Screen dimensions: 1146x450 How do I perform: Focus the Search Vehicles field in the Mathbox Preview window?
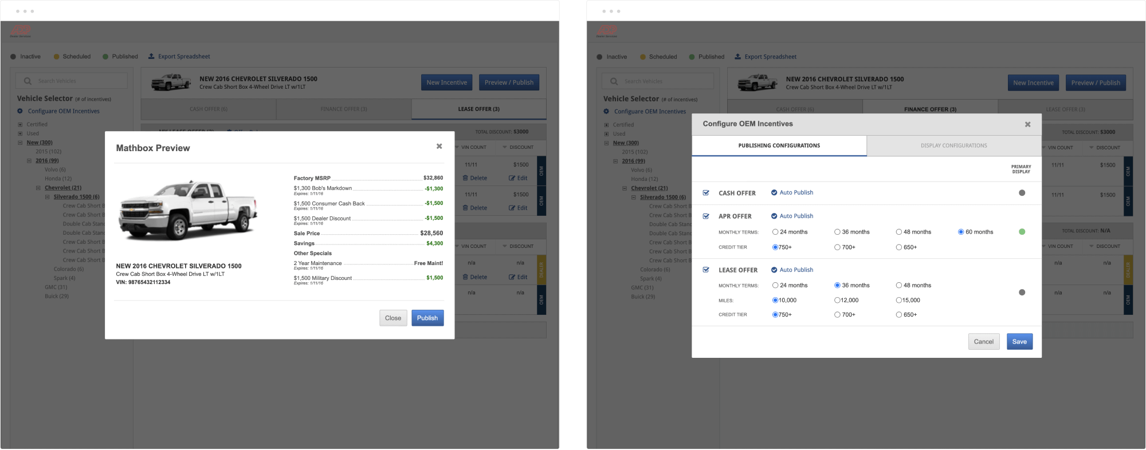pos(72,81)
